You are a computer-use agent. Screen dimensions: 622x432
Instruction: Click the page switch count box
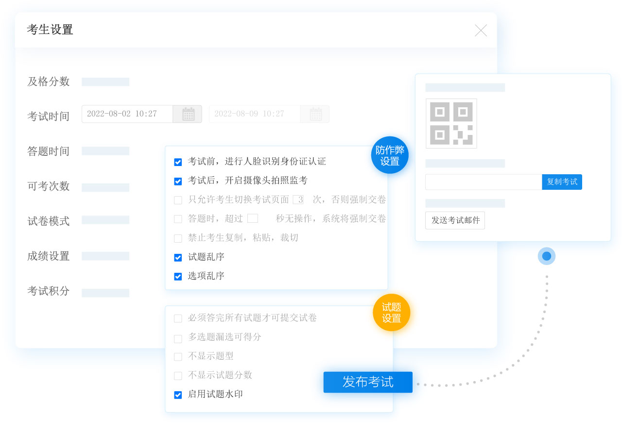(x=298, y=199)
